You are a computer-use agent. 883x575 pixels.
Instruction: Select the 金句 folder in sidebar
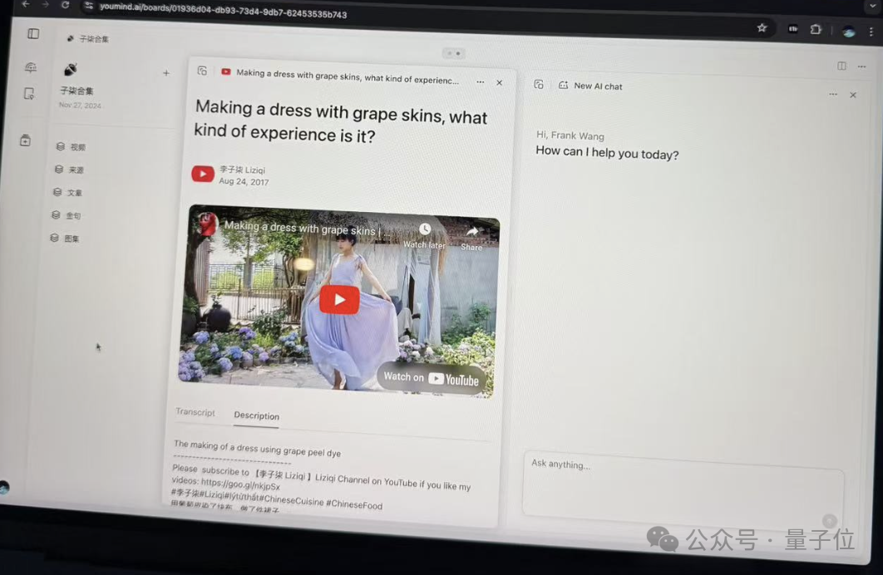click(x=67, y=215)
